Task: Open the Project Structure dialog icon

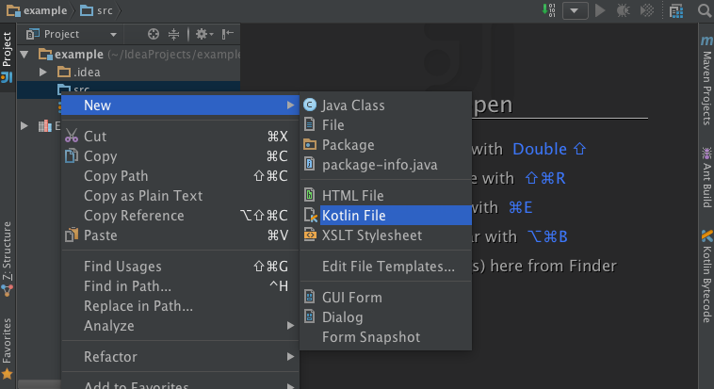Action: tap(676, 10)
